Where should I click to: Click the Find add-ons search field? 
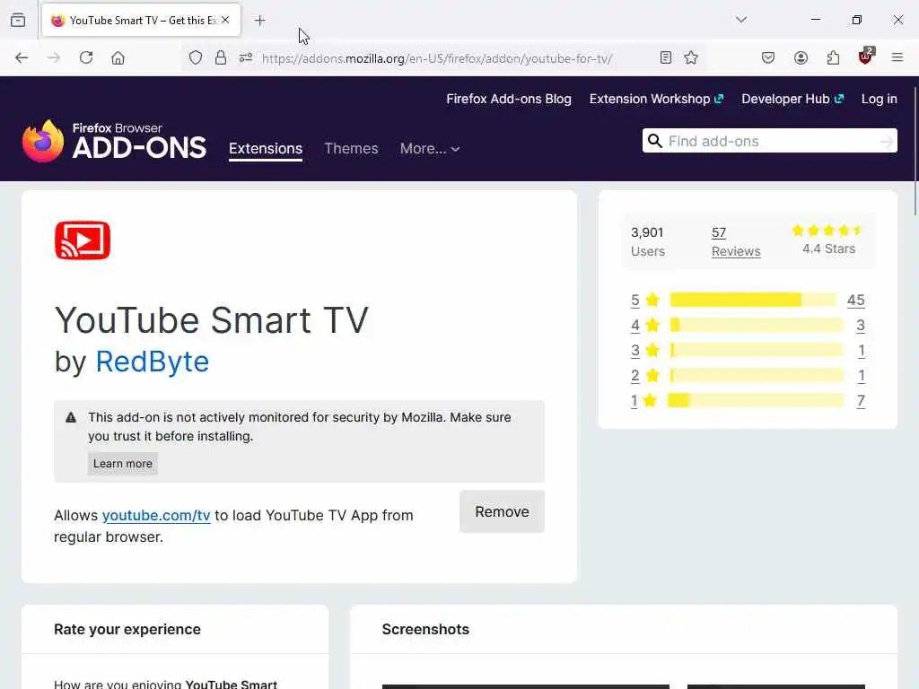pos(771,141)
